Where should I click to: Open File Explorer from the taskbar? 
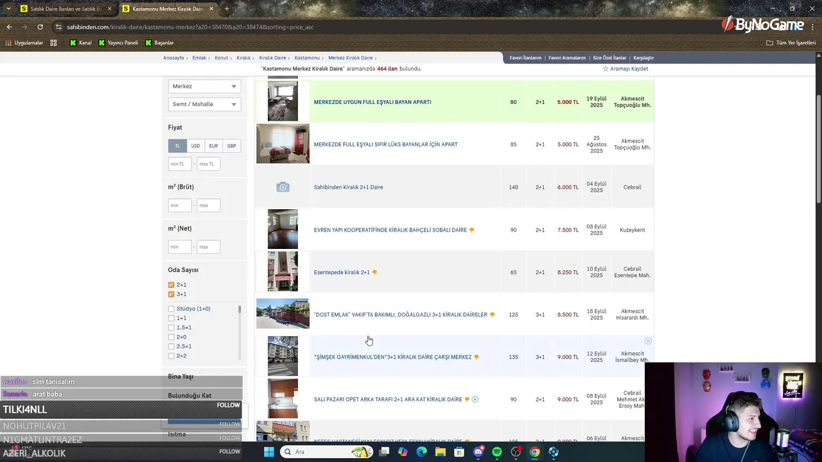coord(441,452)
